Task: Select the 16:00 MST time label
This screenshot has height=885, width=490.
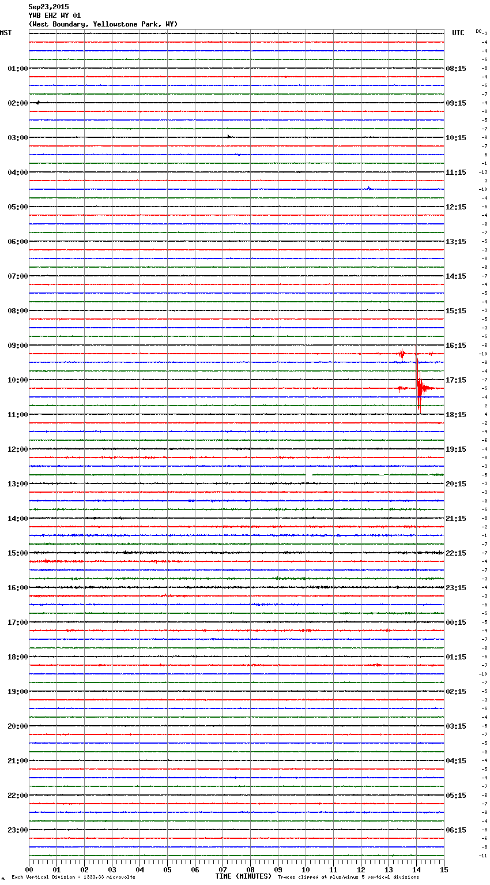Action: click(18, 588)
